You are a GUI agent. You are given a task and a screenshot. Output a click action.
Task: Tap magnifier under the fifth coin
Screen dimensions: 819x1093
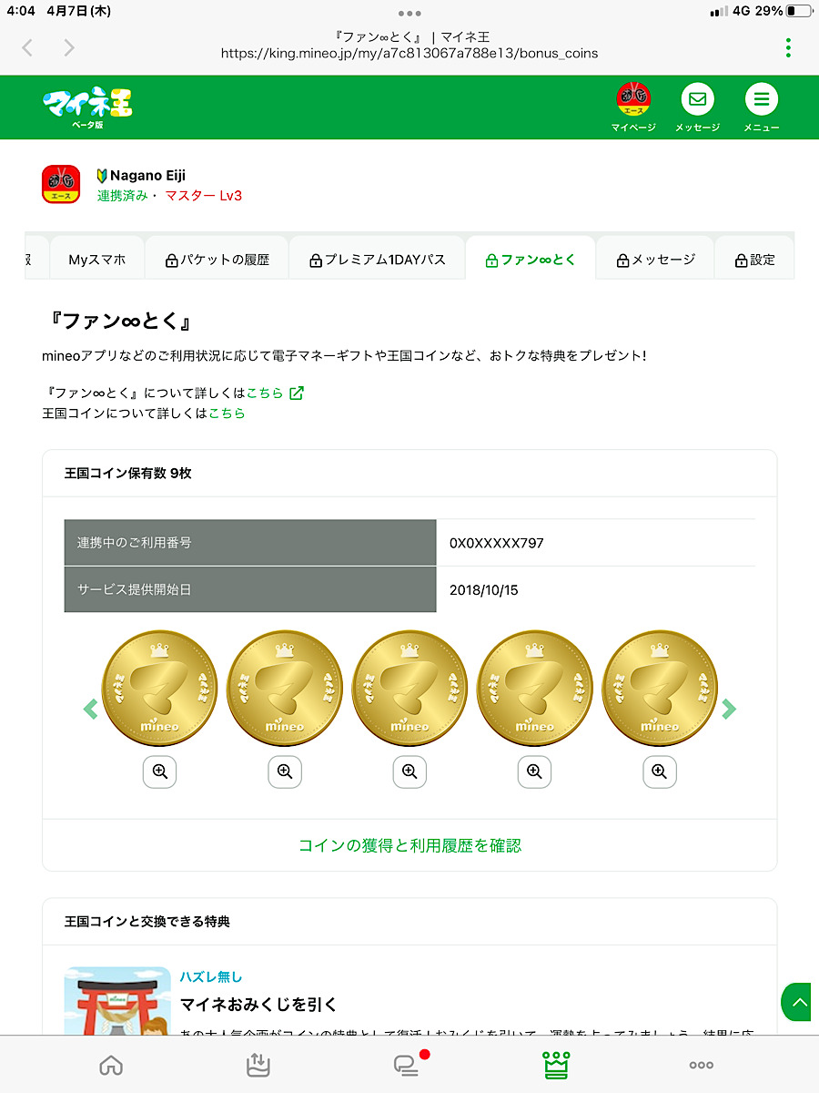[659, 772]
